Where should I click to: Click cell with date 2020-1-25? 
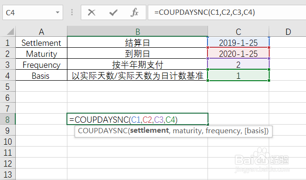coord(238,53)
